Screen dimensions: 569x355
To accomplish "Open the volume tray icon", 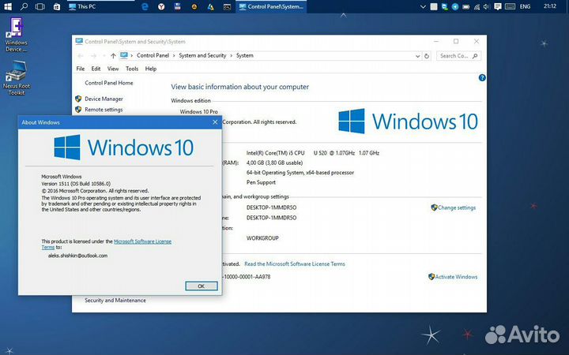I will (487, 6).
